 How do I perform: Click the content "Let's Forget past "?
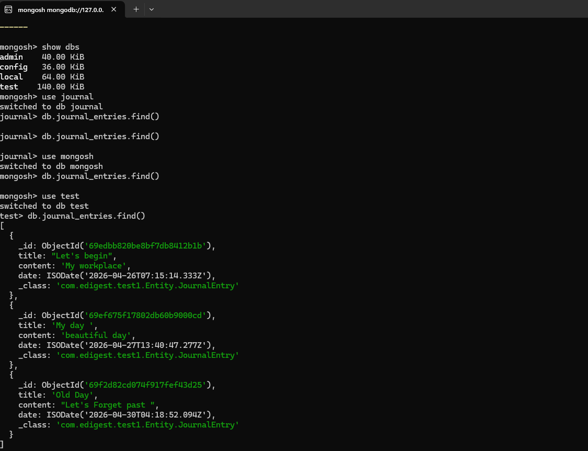[108, 405]
